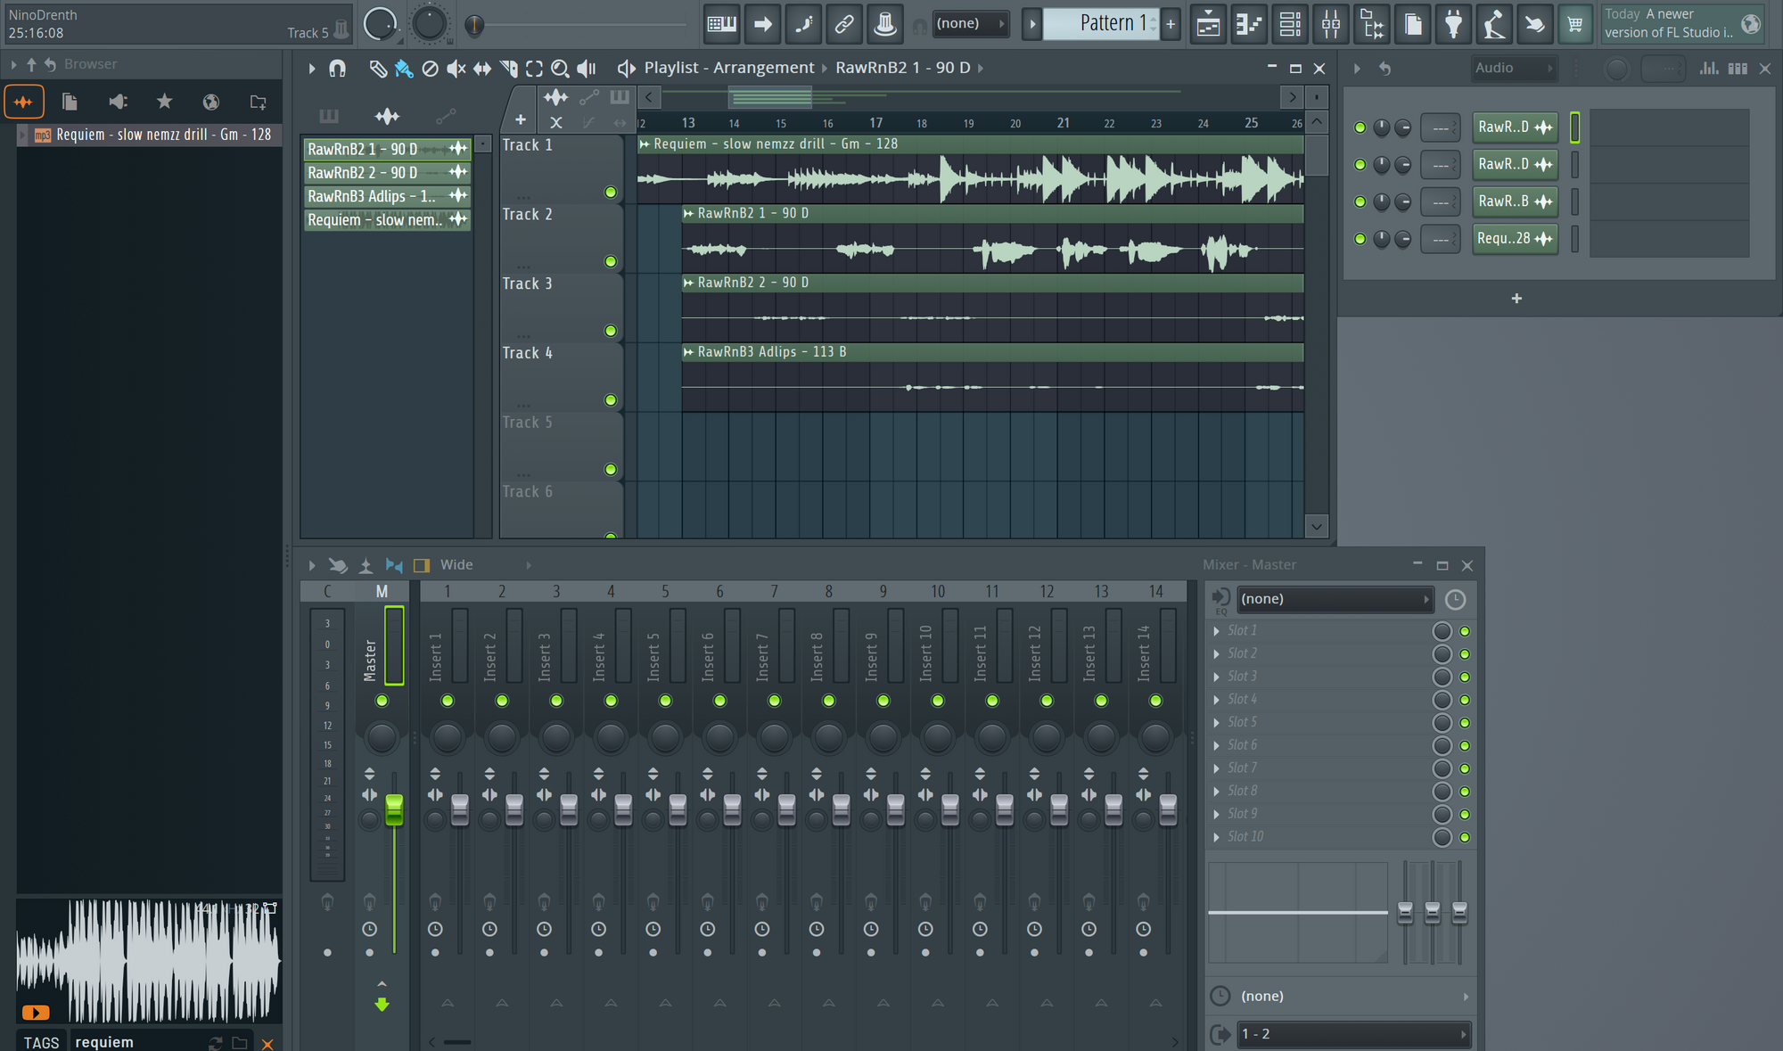Image resolution: width=1783 pixels, height=1051 pixels.
Task: Toggle the Master mixer track mute LED
Action: coord(382,701)
